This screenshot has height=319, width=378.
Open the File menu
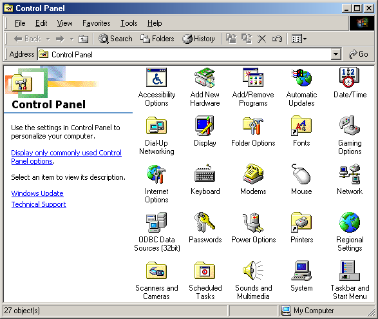click(20, 23)
